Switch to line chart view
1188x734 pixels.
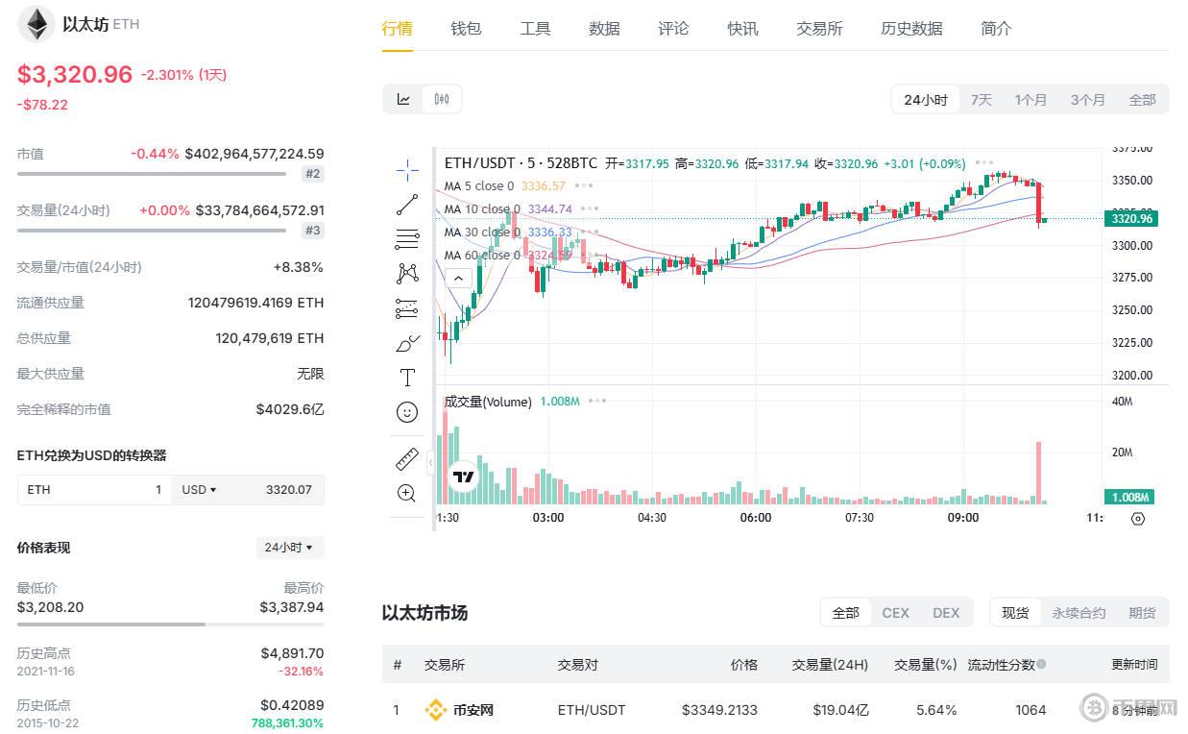click(404, 99)
